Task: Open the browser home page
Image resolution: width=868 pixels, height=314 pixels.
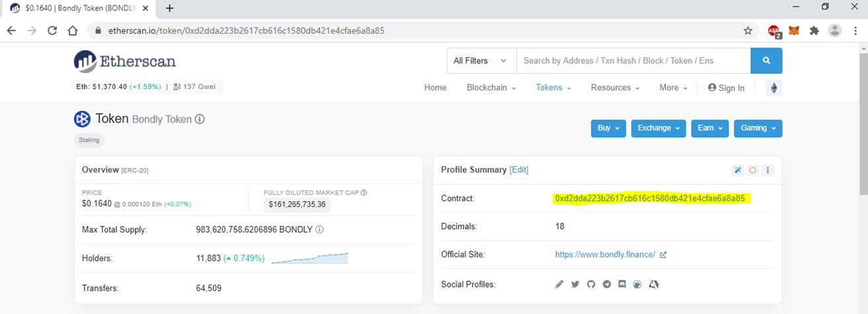Action: tap(73, 30)
